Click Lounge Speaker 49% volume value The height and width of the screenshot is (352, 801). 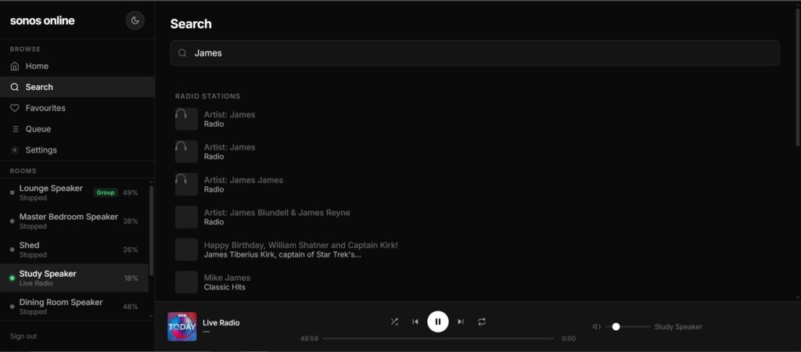(131, 192)
